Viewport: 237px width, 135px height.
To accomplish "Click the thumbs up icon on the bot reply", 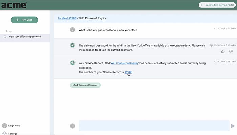I will tap(223, 51).
